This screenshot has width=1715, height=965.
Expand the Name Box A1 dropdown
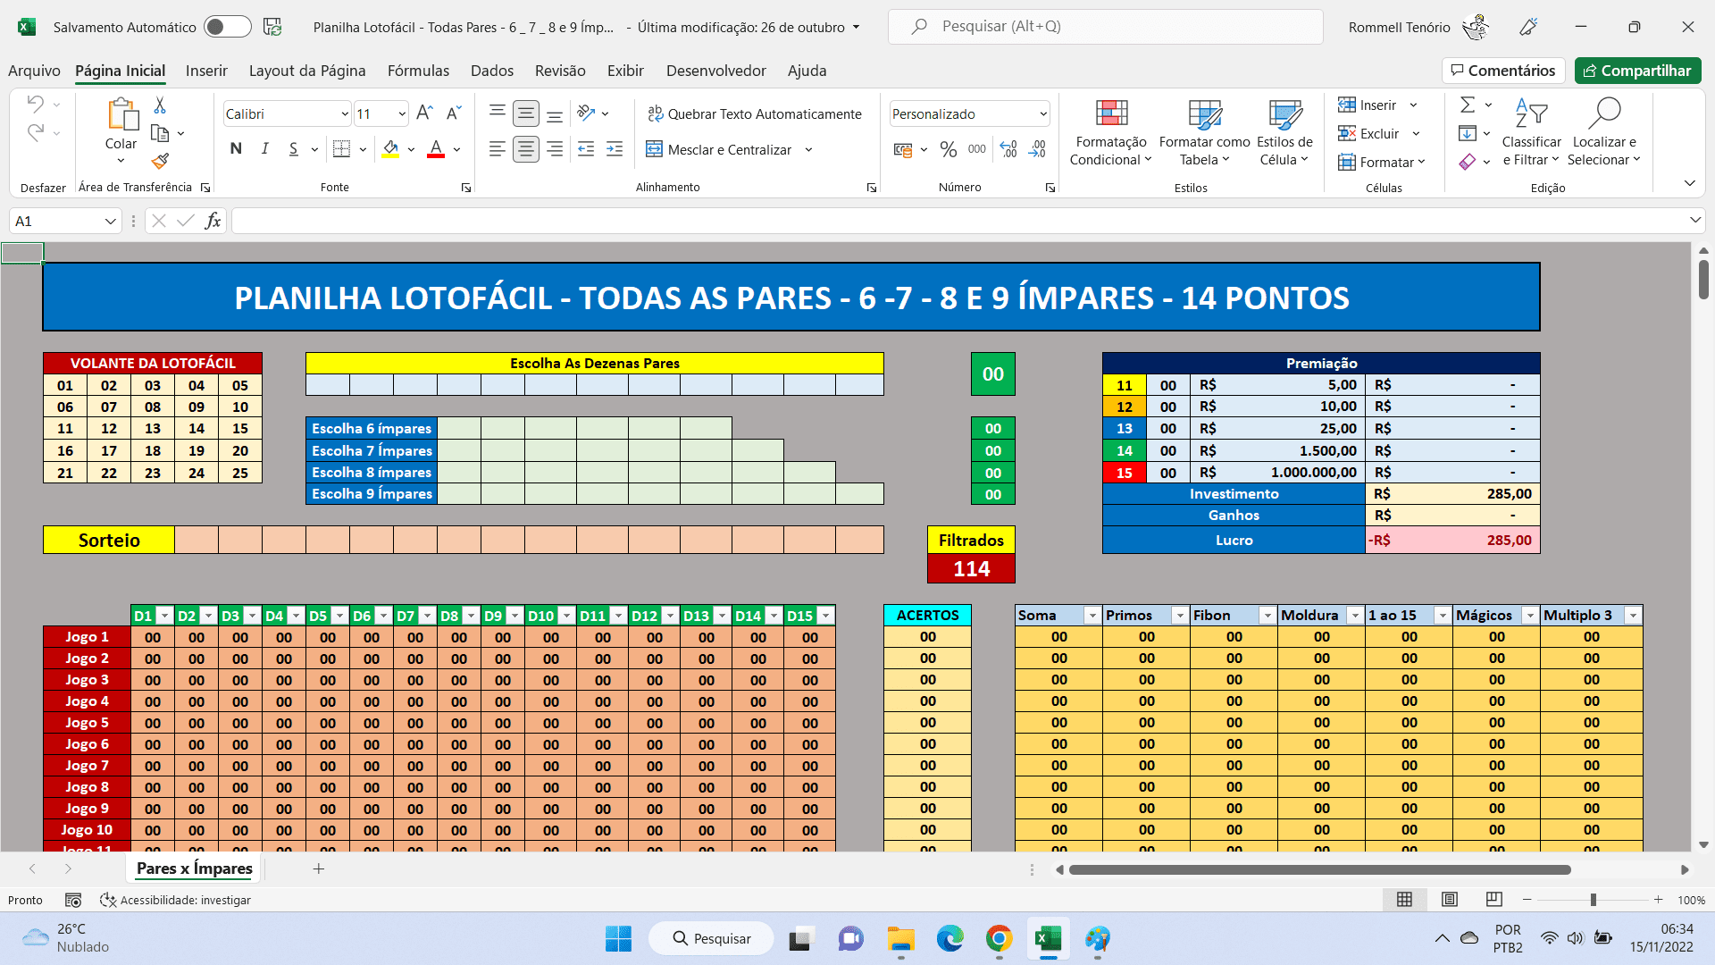tap(110, 221)
